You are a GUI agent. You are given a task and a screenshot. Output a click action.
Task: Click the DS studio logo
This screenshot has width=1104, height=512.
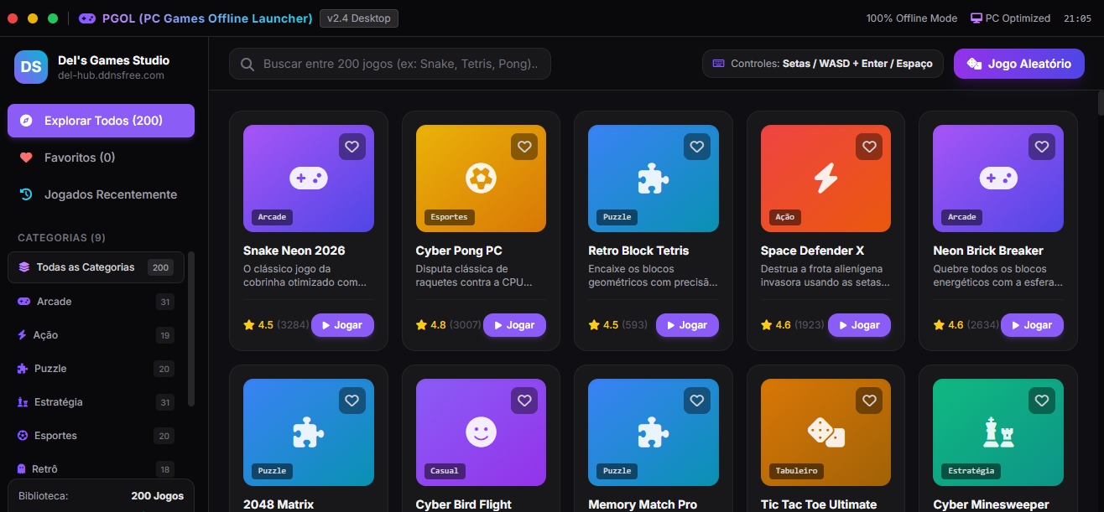31,67
